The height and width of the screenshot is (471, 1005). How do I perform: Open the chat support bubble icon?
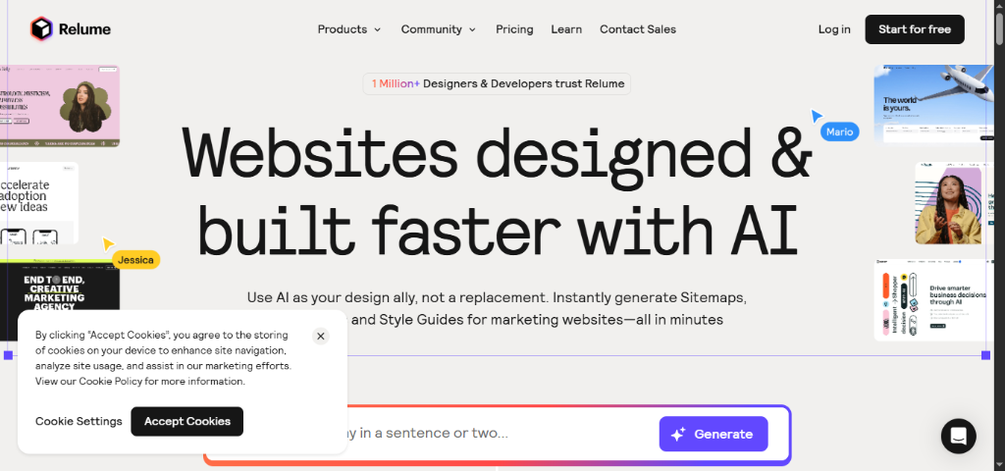coord(958,436)
